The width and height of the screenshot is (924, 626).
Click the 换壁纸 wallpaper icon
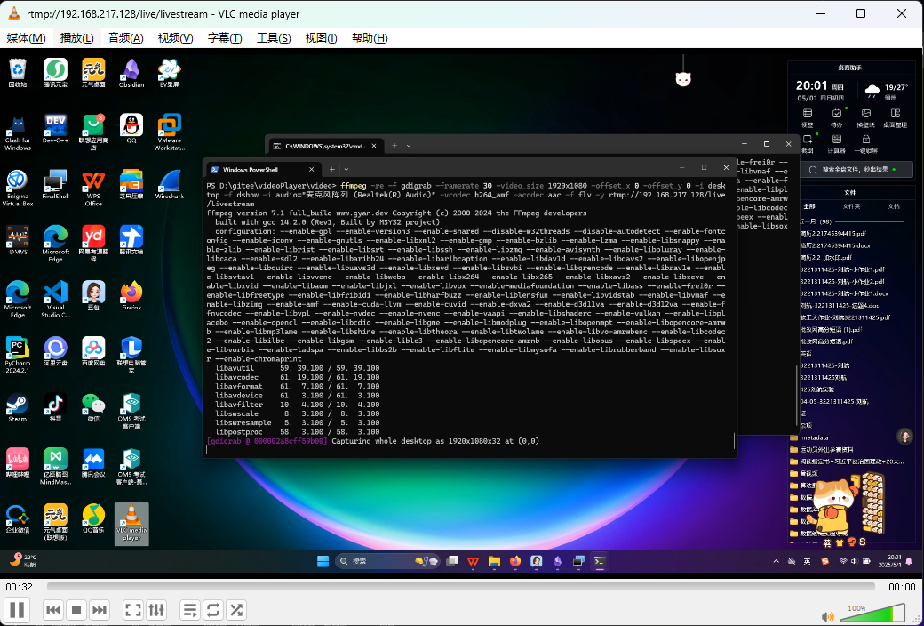(865, 117)
